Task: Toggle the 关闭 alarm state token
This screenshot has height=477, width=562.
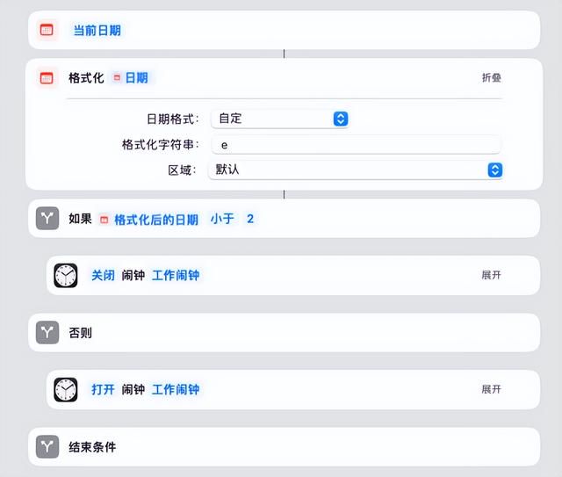Action: pos(103,276)
